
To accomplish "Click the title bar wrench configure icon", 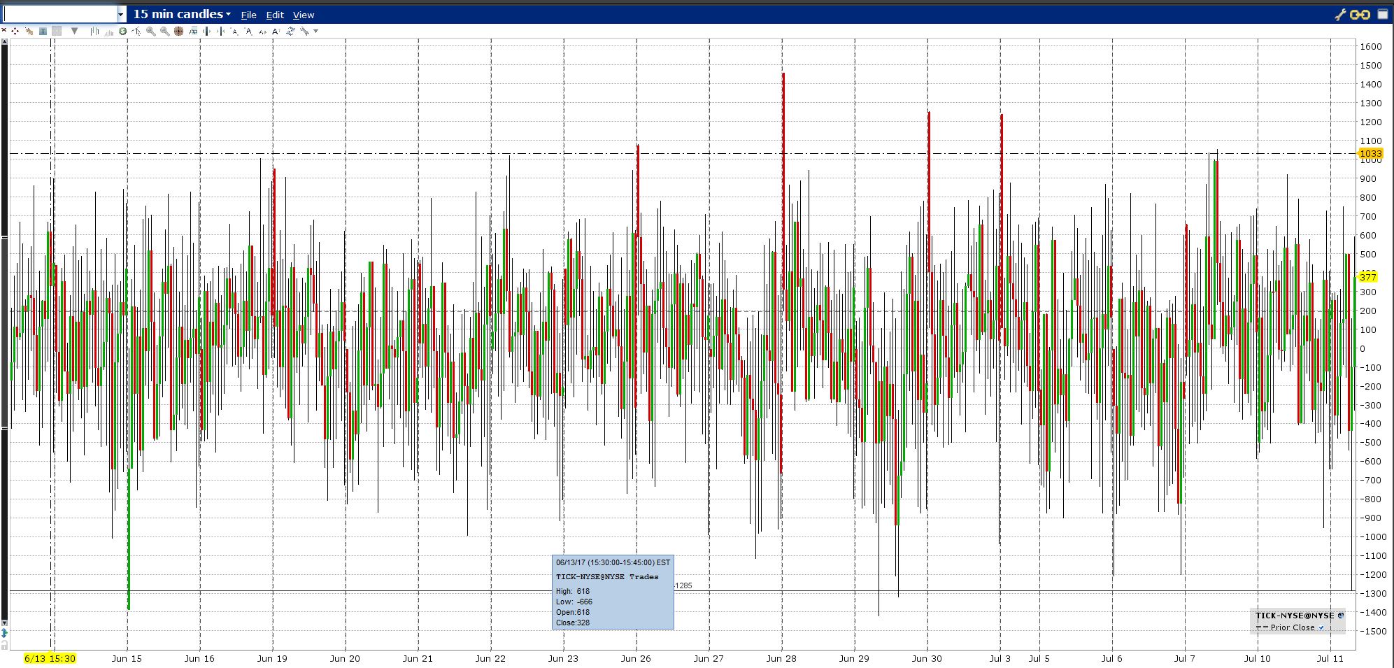I will [x=1340, y=14].
